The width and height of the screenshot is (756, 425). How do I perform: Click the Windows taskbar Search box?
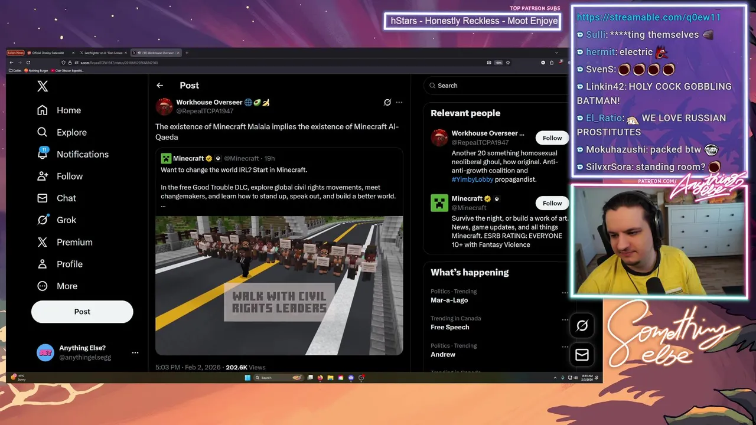point(279,378)
